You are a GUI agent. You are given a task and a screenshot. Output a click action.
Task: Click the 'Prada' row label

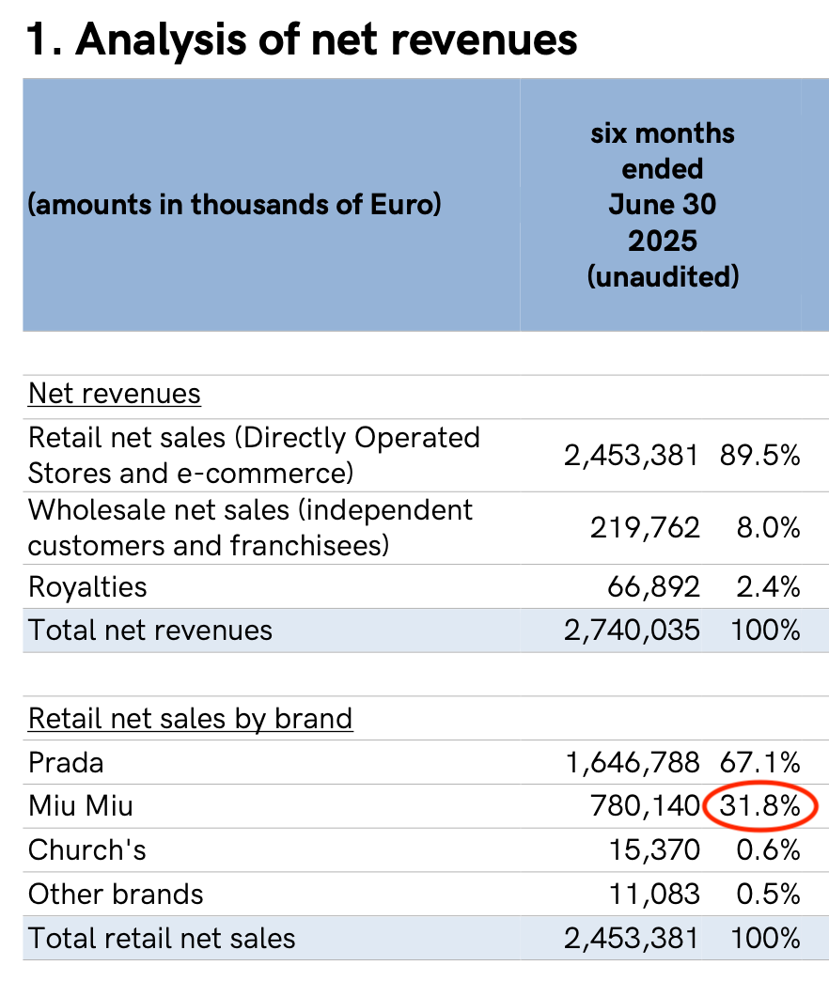coord(66,763)
